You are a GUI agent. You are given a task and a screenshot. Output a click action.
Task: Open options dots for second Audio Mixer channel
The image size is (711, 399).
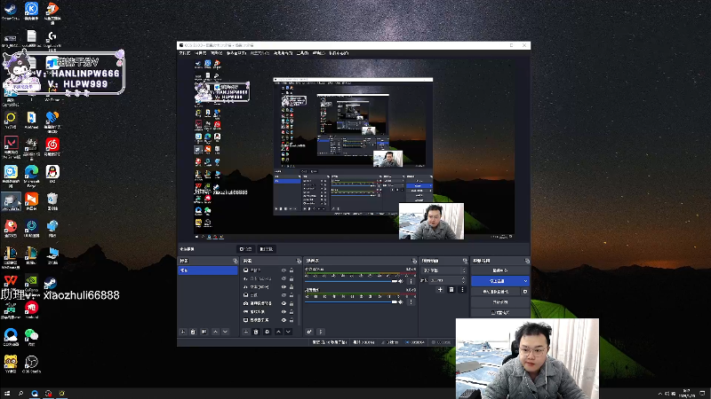(411, 301)
